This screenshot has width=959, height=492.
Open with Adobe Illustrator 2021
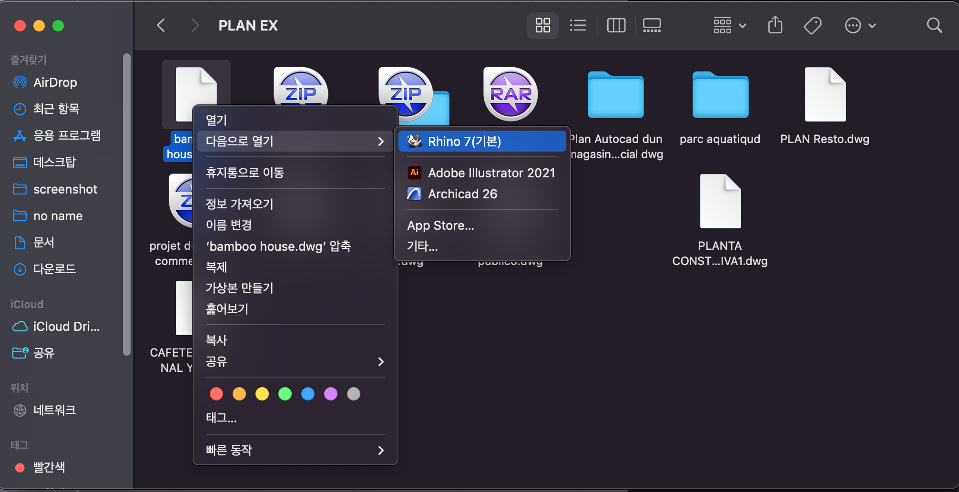point(482,173)
